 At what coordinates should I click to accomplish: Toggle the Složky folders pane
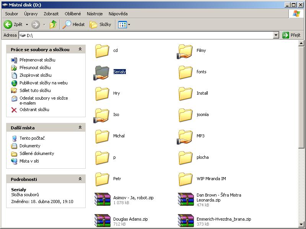[100, 24]
